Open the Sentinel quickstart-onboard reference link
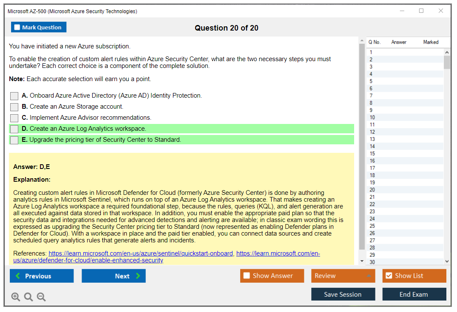 141,253
